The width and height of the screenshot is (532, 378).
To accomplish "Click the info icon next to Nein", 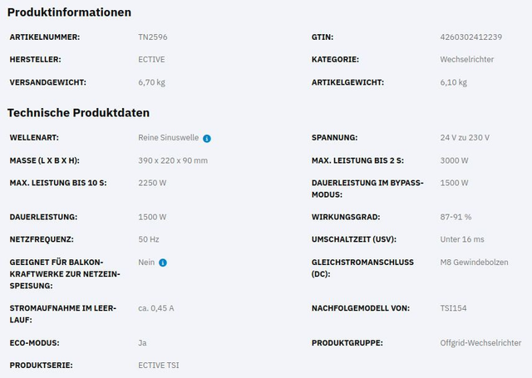I will (x=163, y=263).
